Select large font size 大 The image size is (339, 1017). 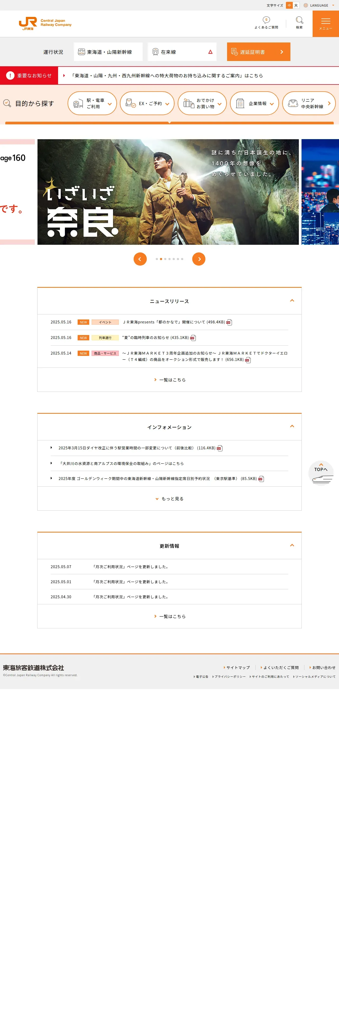tap(296, 6)
